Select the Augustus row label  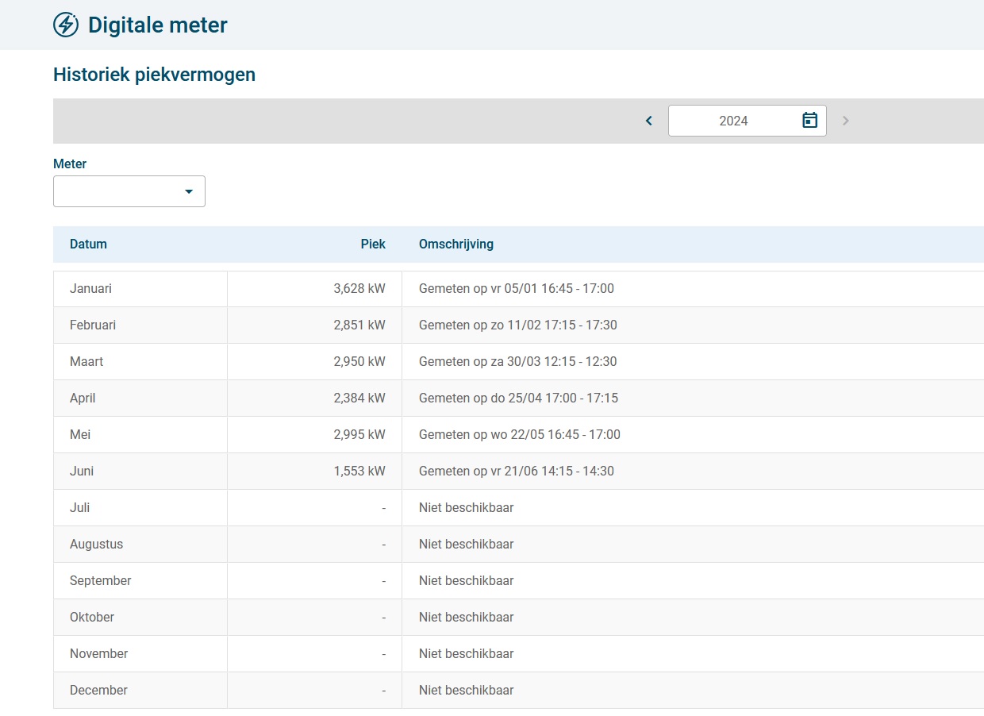96,545
